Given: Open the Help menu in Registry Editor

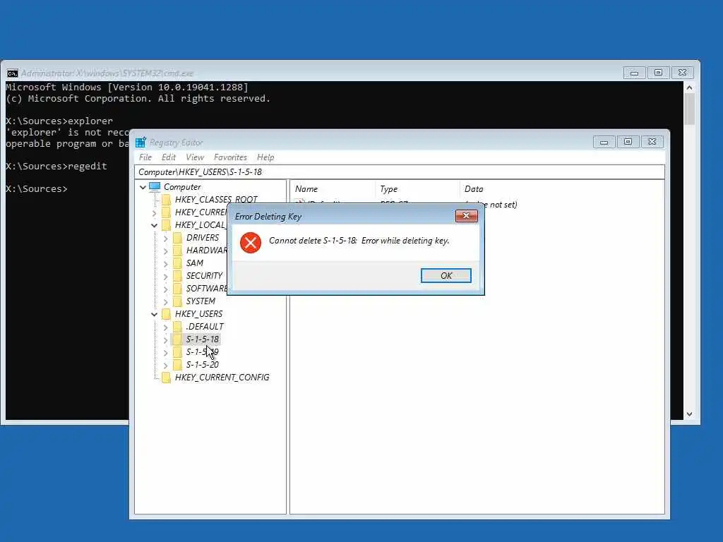Looking at the screenshot, I should pos(265,157).
